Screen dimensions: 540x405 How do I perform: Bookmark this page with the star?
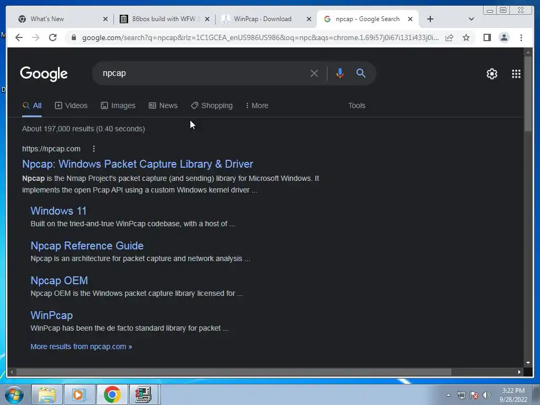pyautogui.click(x=466, y=37)
